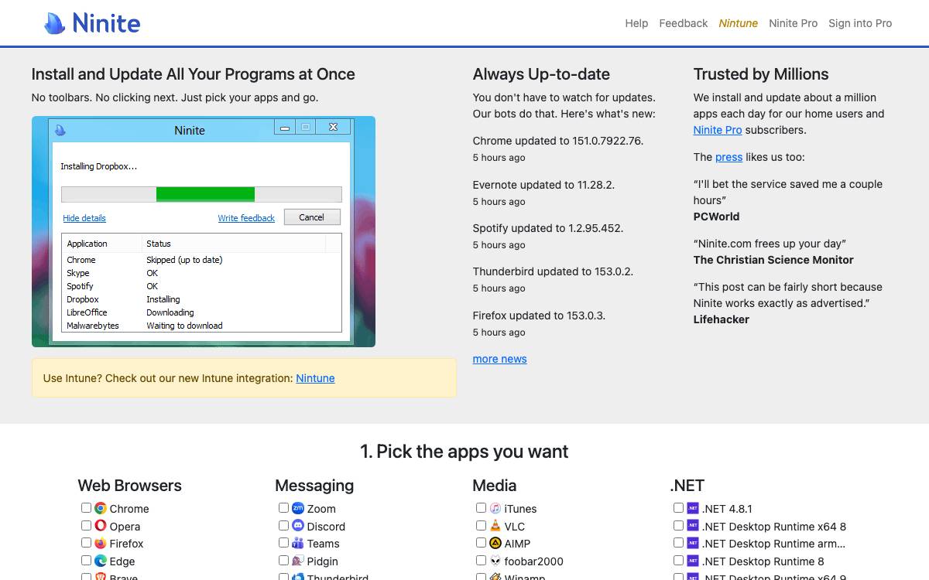Click the Chrome app icon
The width and height of the screenshot is (929, 580).
101,508
